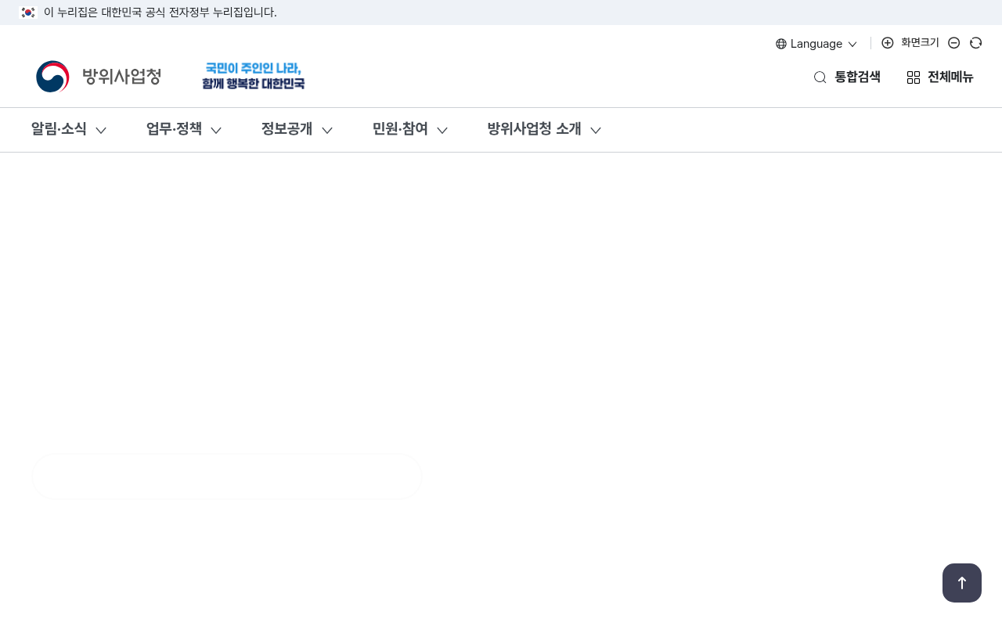Click the 전체메뉴 text button
Image resolution: width=1002 pixels, height=626 pixels.
pyautogui.click(x=950, y=77)
